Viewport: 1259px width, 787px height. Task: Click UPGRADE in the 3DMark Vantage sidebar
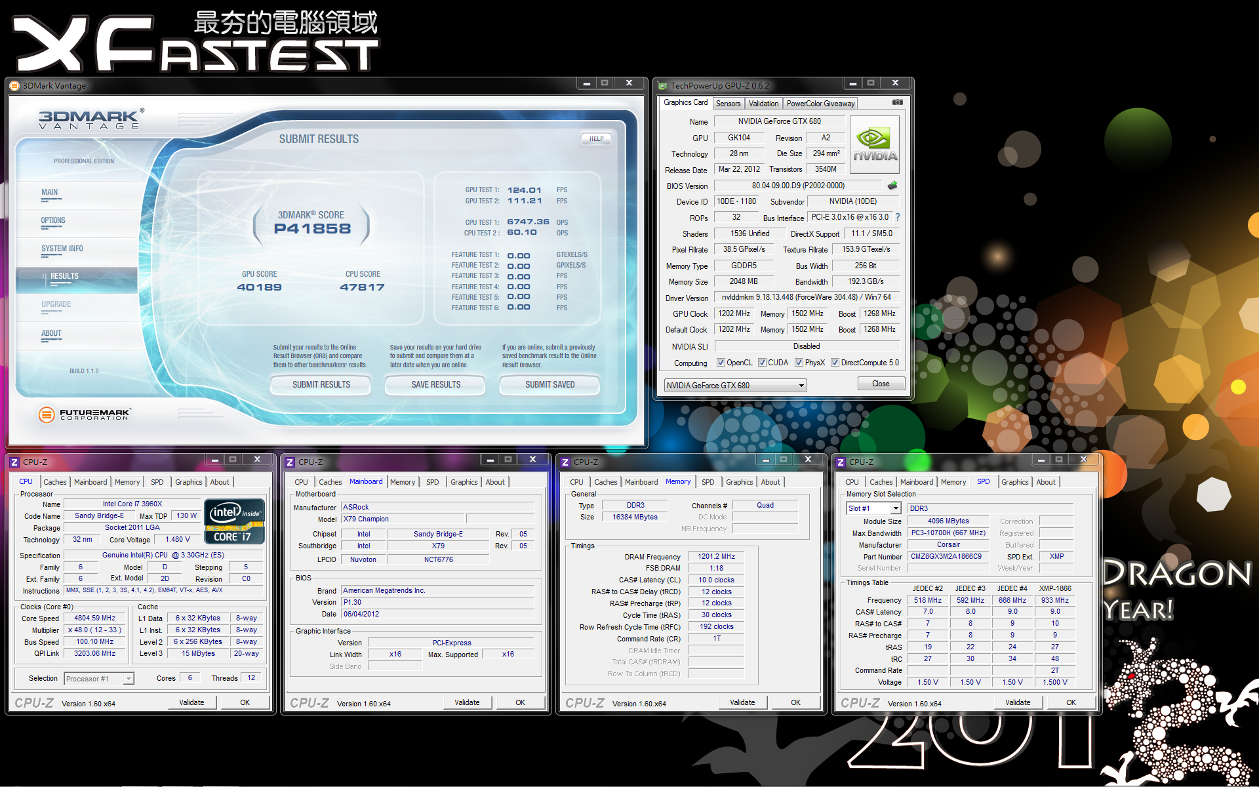[56, 305]
